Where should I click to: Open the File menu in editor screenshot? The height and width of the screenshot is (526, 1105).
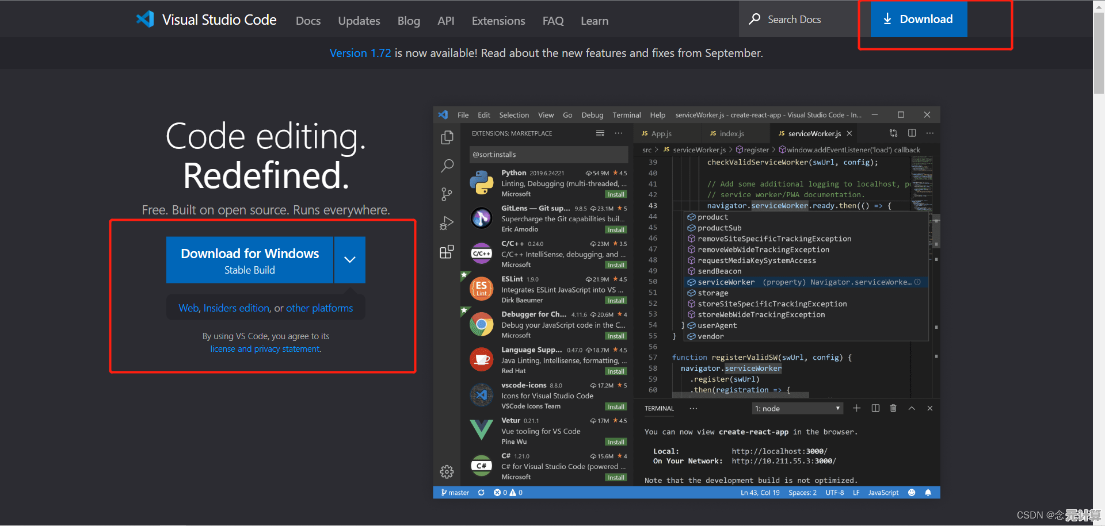point(463,115)
